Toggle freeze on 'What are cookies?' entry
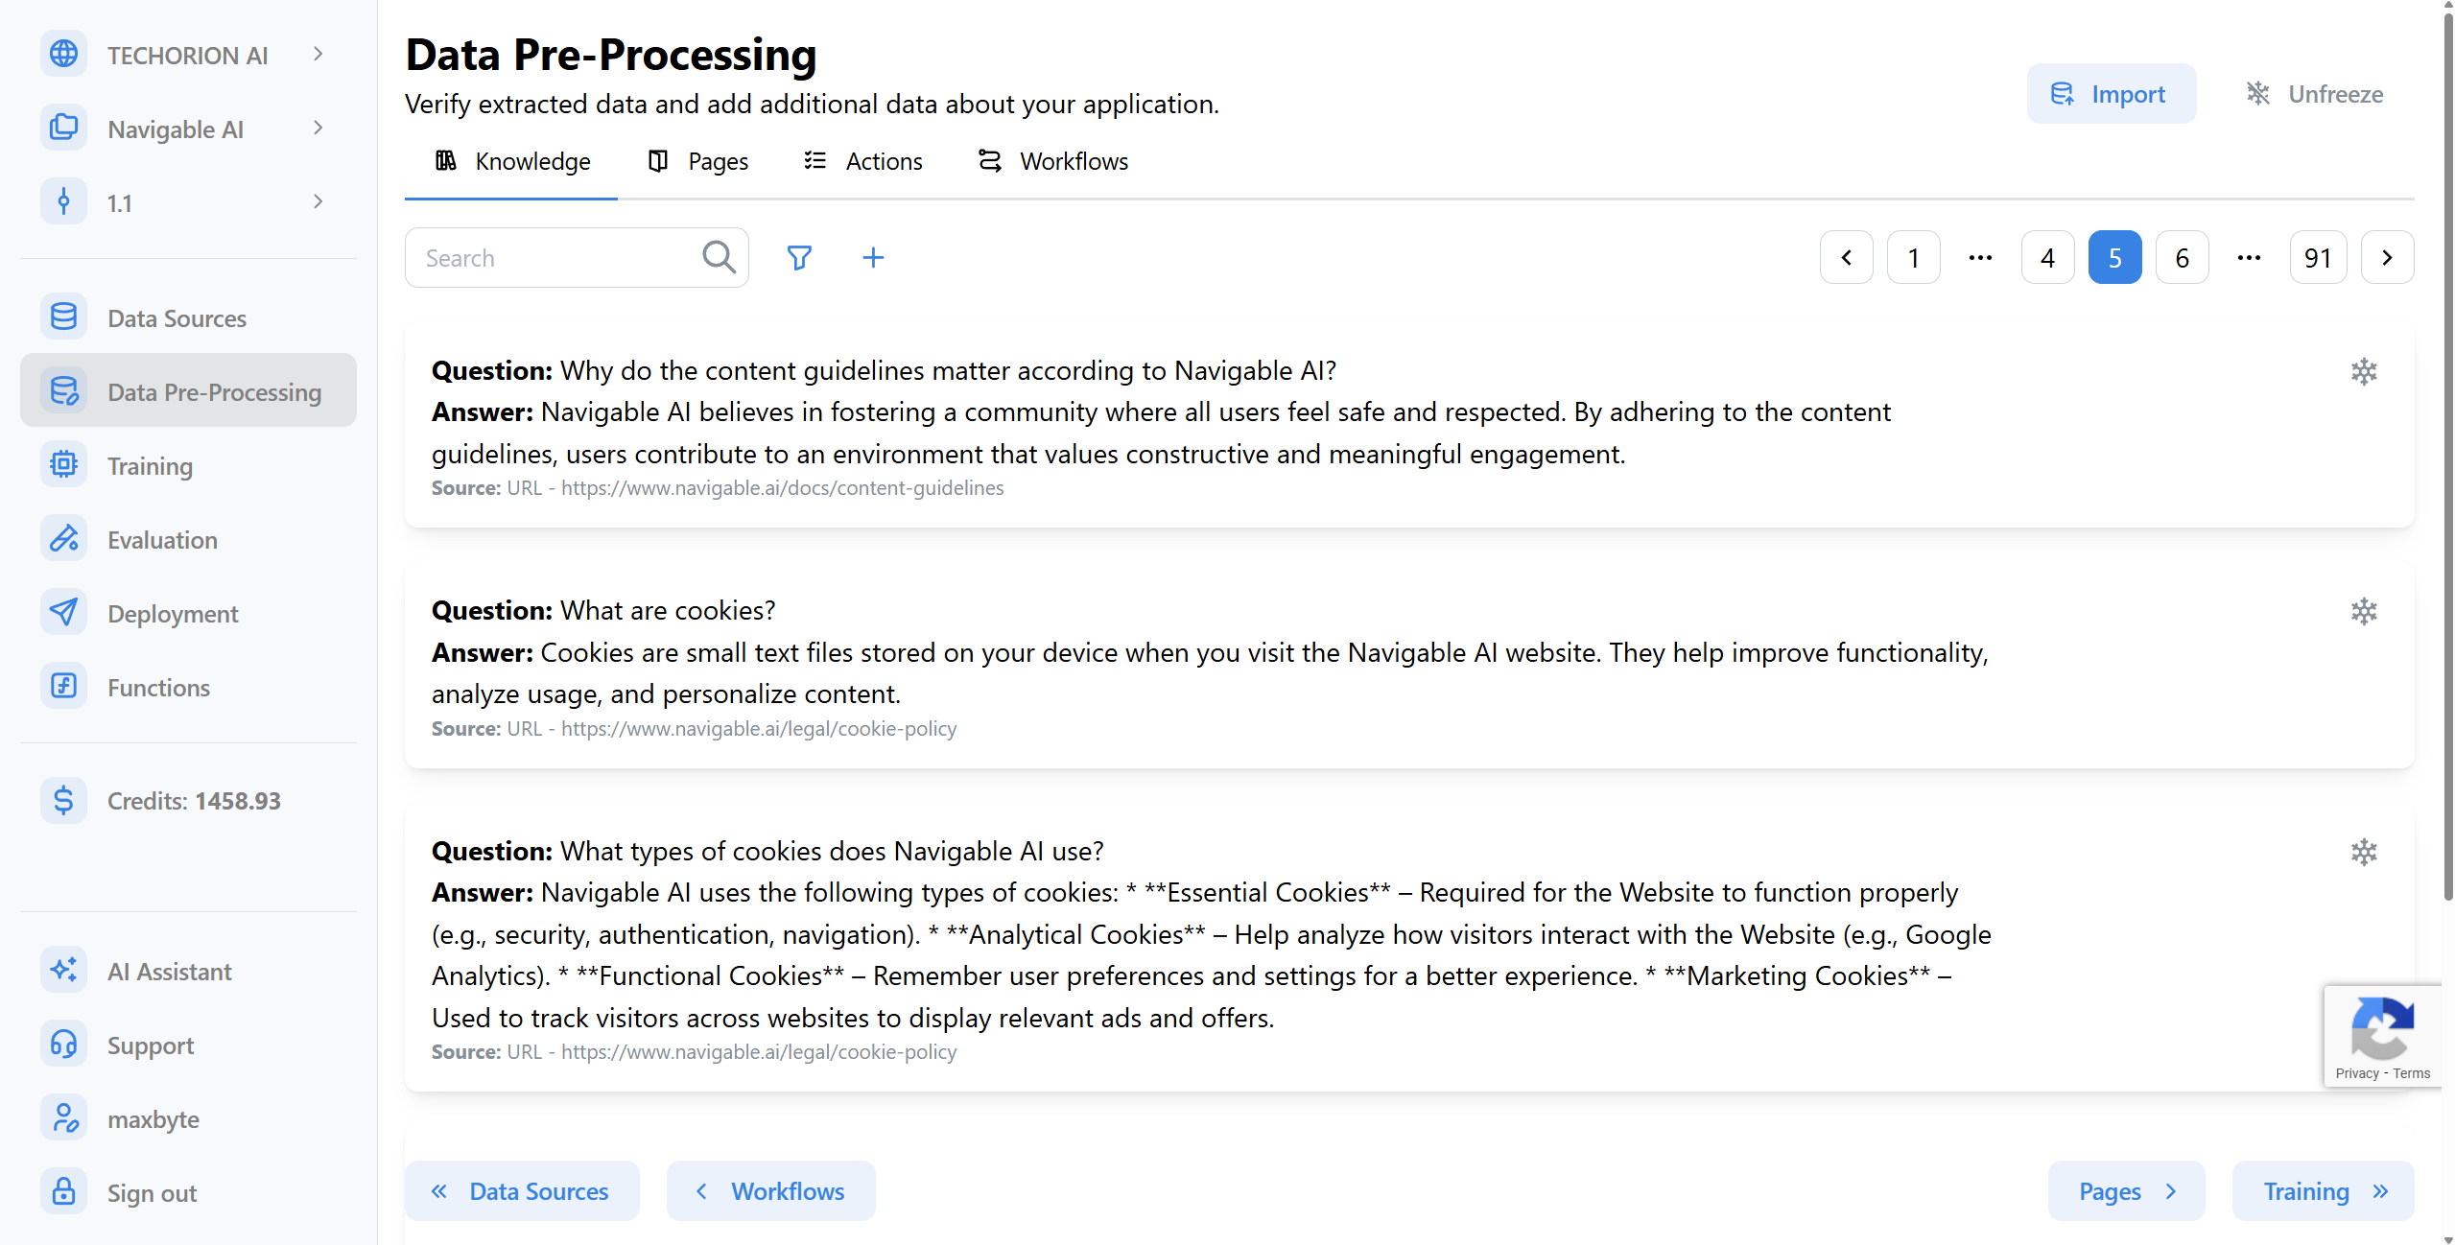 pos(2364,612)
